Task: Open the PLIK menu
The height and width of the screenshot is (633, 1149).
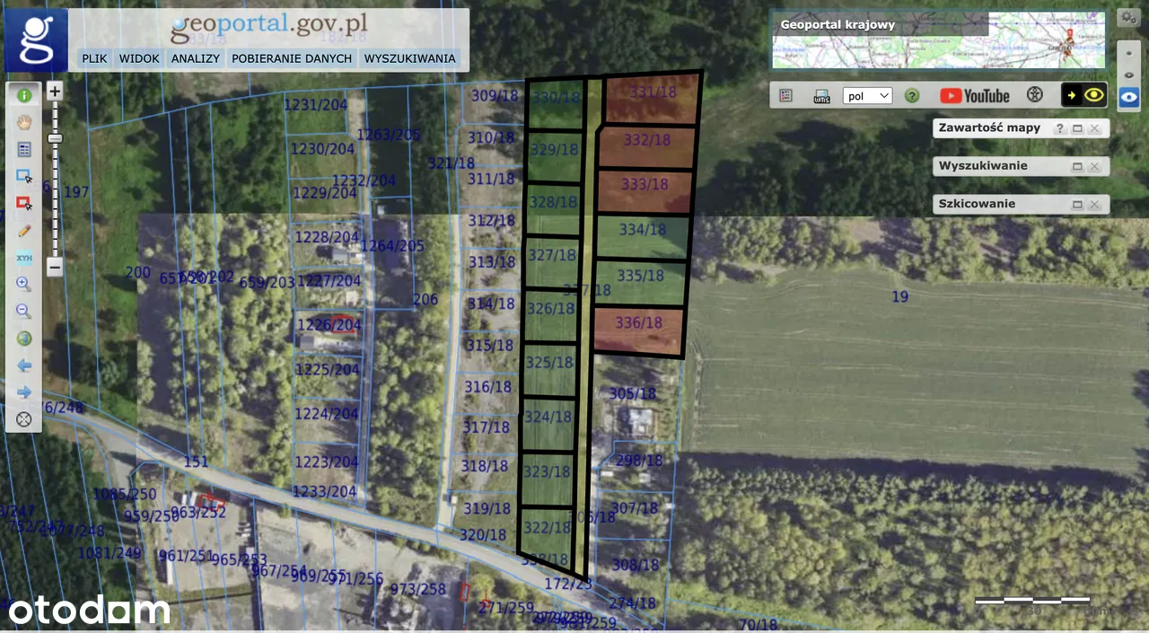Action: pyautogui.click(x=94, y=58)
